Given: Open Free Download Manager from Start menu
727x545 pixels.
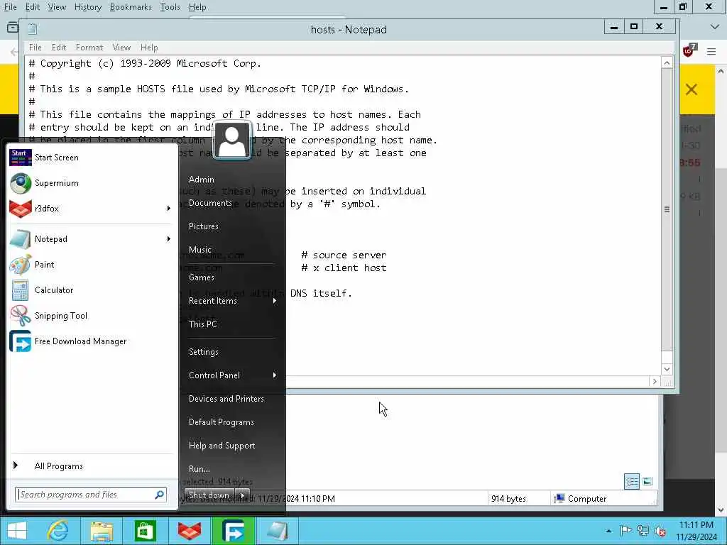Looking at the screenshot, I should coord(90,341).
